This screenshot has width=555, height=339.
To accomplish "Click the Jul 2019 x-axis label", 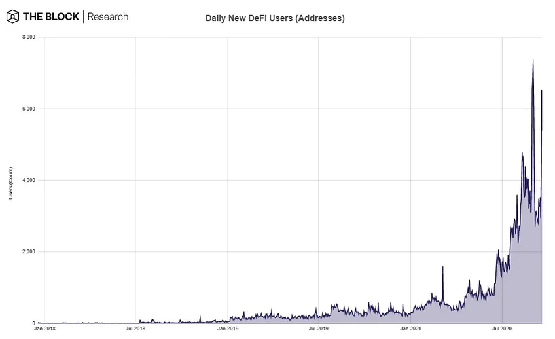I will point(318,329).
